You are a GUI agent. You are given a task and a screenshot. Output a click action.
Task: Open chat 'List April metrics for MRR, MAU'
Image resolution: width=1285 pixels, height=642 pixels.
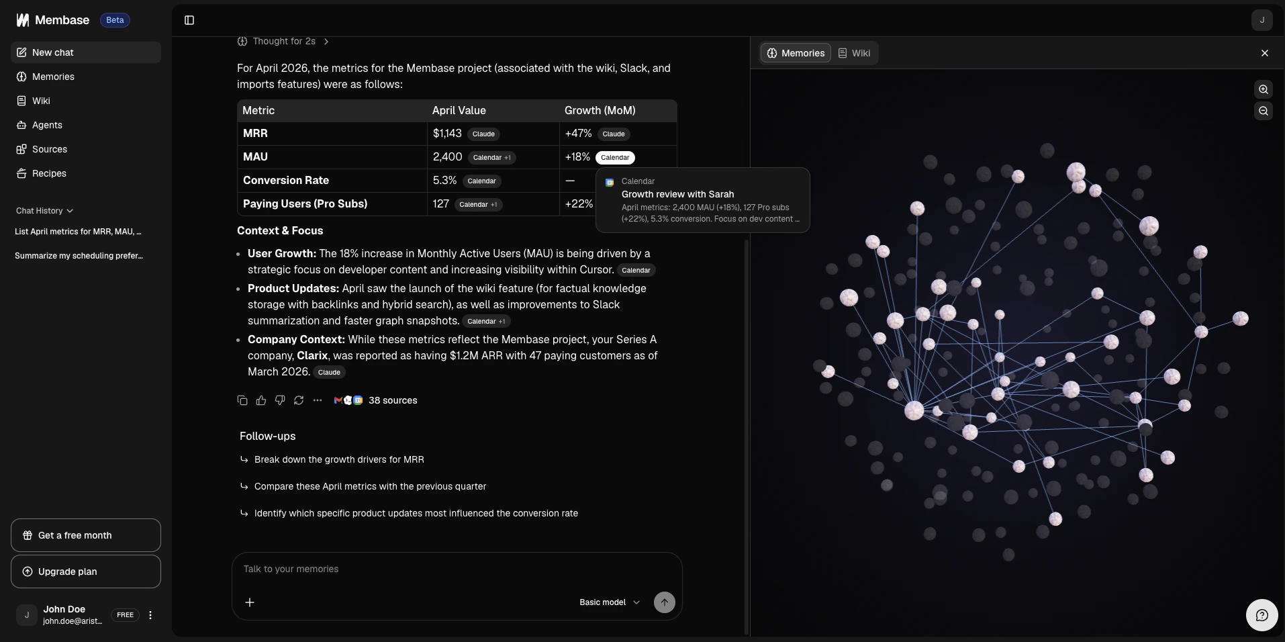pos(78,232)
